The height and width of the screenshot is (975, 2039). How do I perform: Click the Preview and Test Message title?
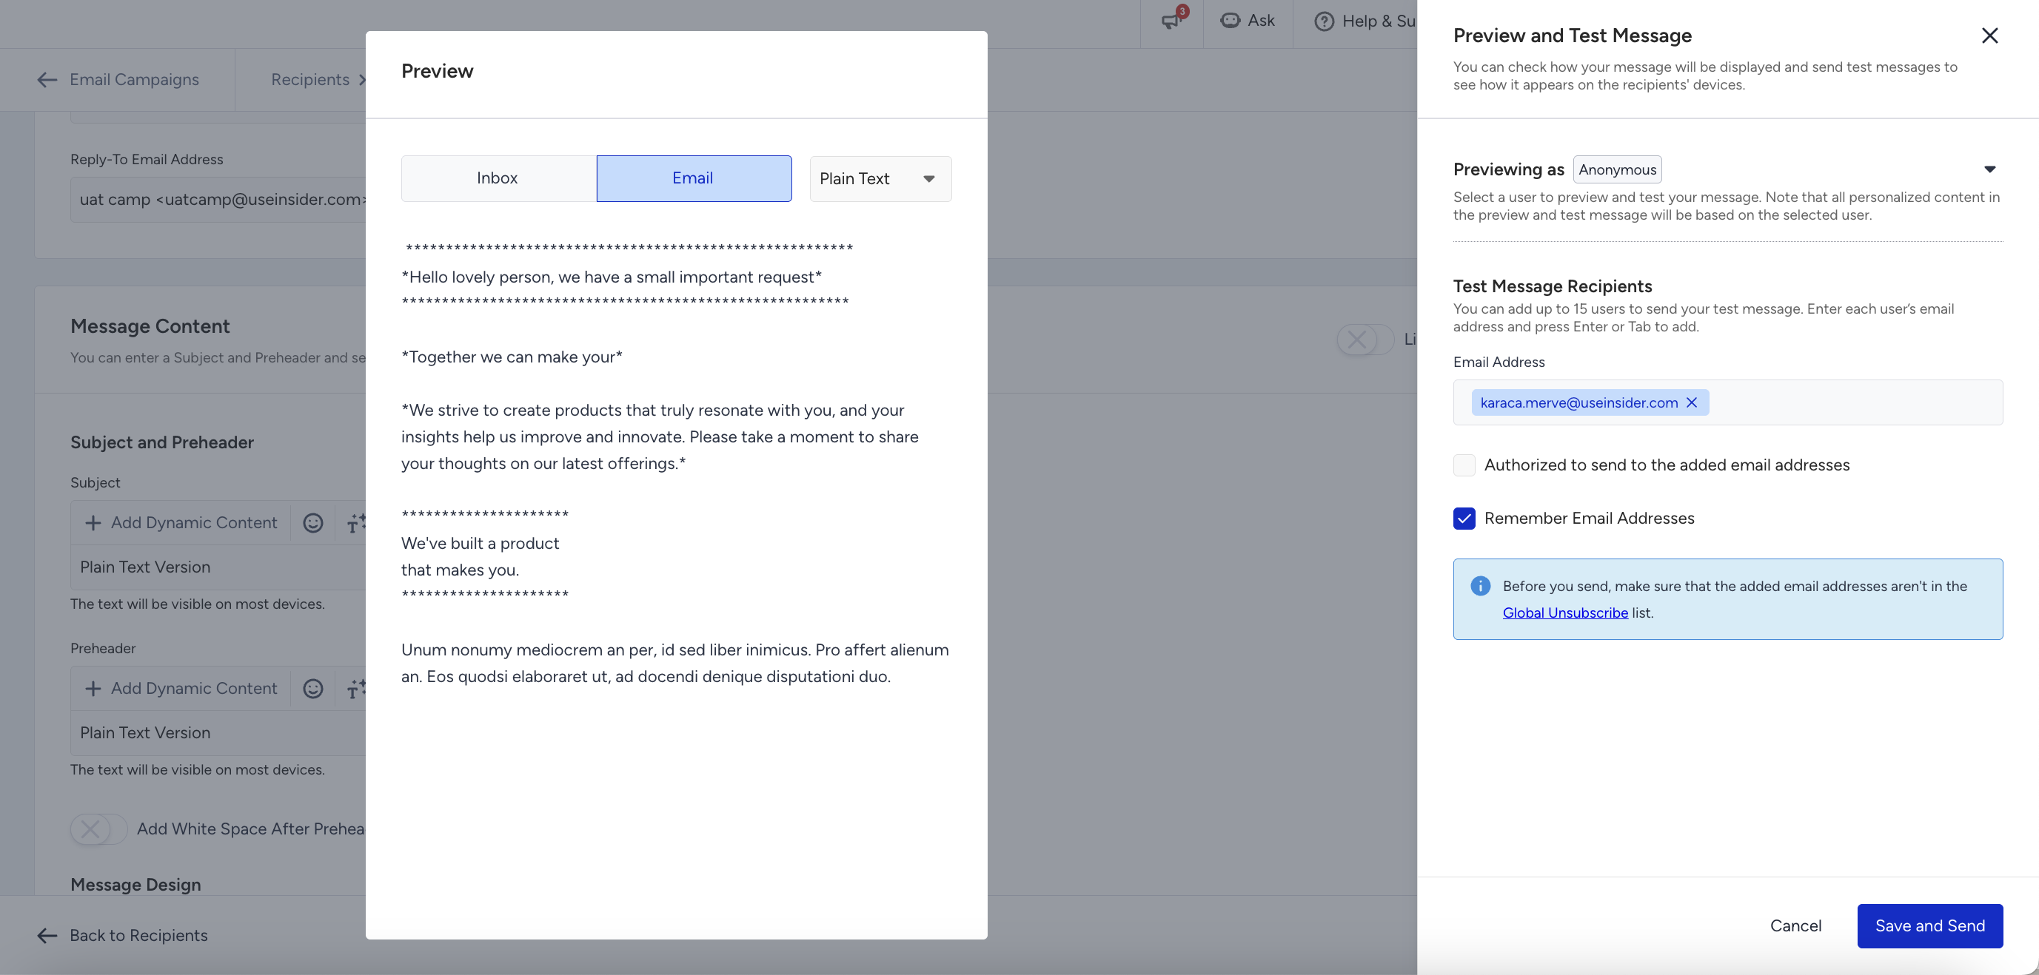point(1572,36)
